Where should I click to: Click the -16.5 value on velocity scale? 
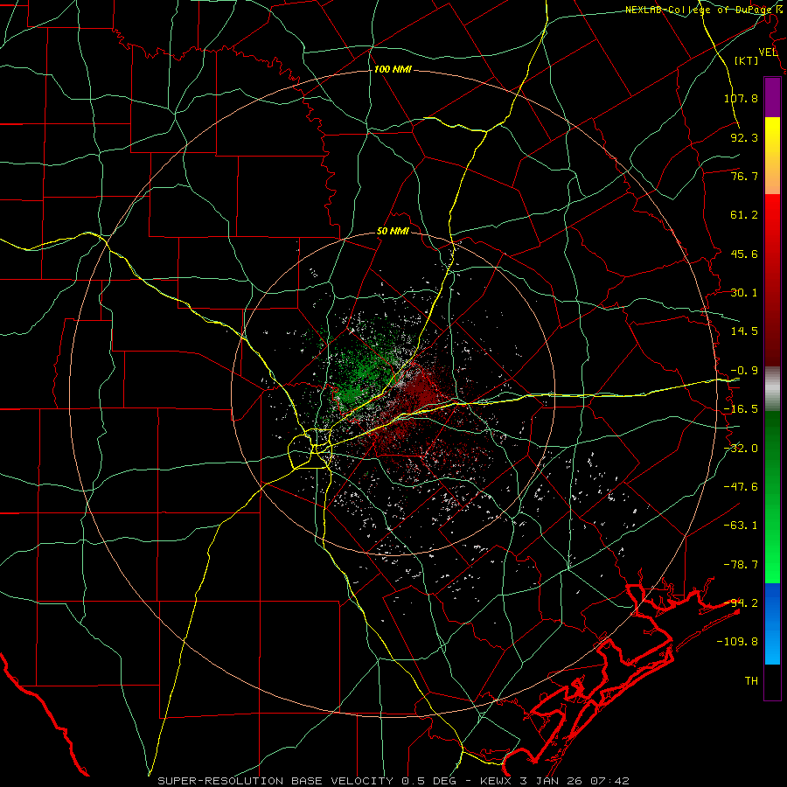pyautogui.click(x=741, y=409)
